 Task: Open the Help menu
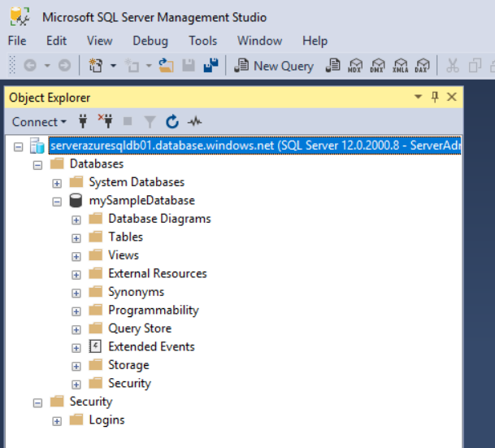[x=315, y=41]
